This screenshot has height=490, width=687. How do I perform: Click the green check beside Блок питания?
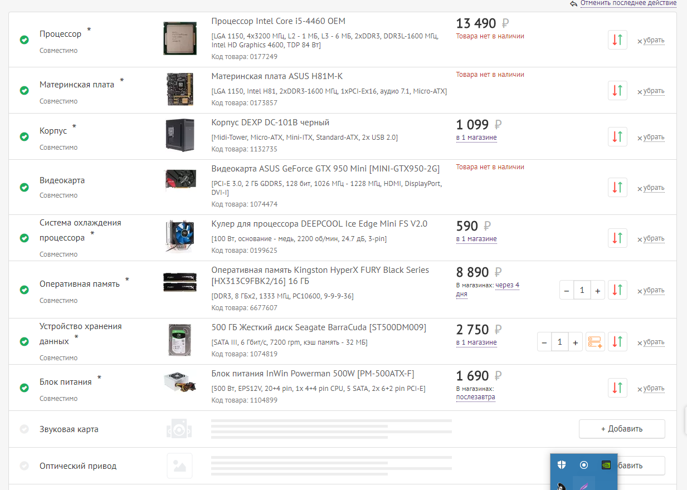pos(24,388)
